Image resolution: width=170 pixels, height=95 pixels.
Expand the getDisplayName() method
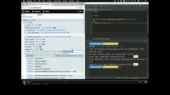[28, 64]
